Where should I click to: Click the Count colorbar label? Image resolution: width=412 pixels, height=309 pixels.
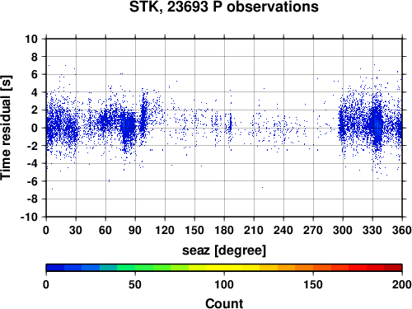tap(224, 303)
